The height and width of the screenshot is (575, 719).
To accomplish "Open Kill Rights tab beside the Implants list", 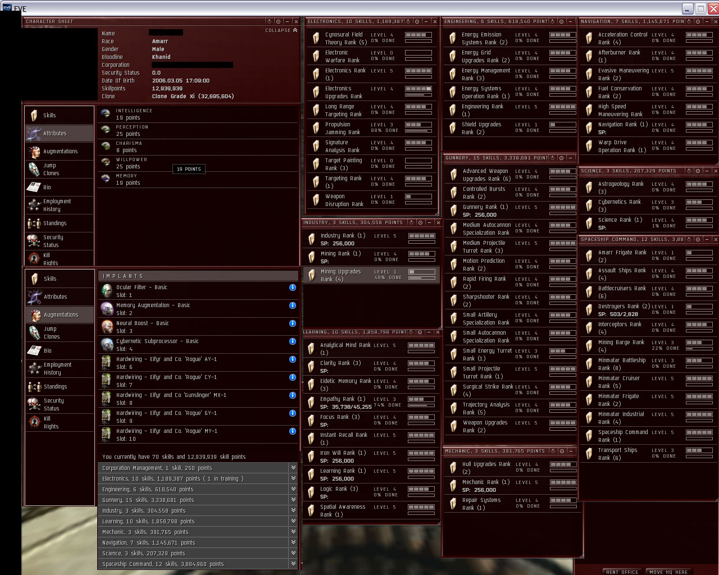I will (59, 422).
